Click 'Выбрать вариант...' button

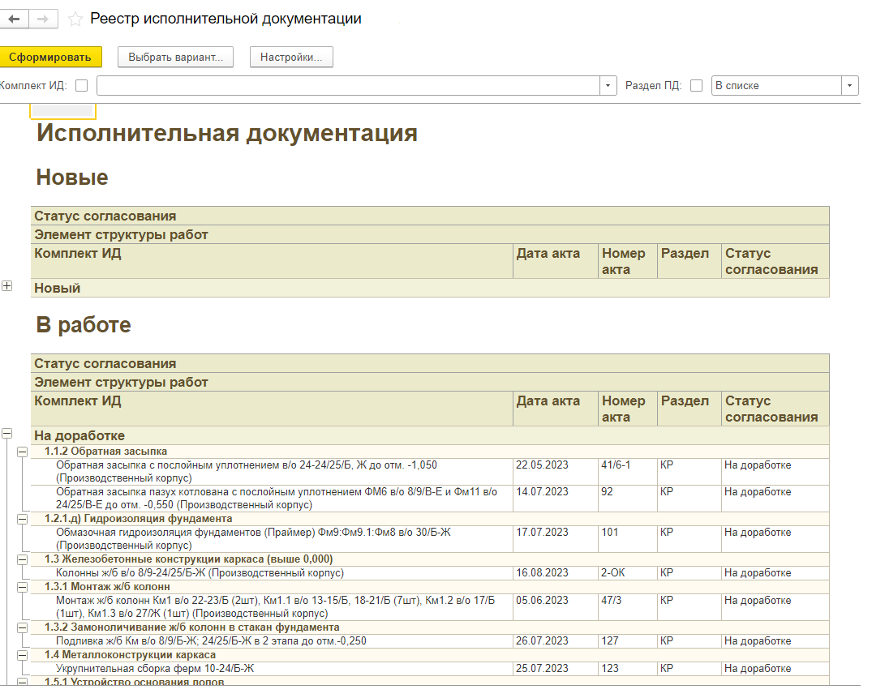[175, 57]
